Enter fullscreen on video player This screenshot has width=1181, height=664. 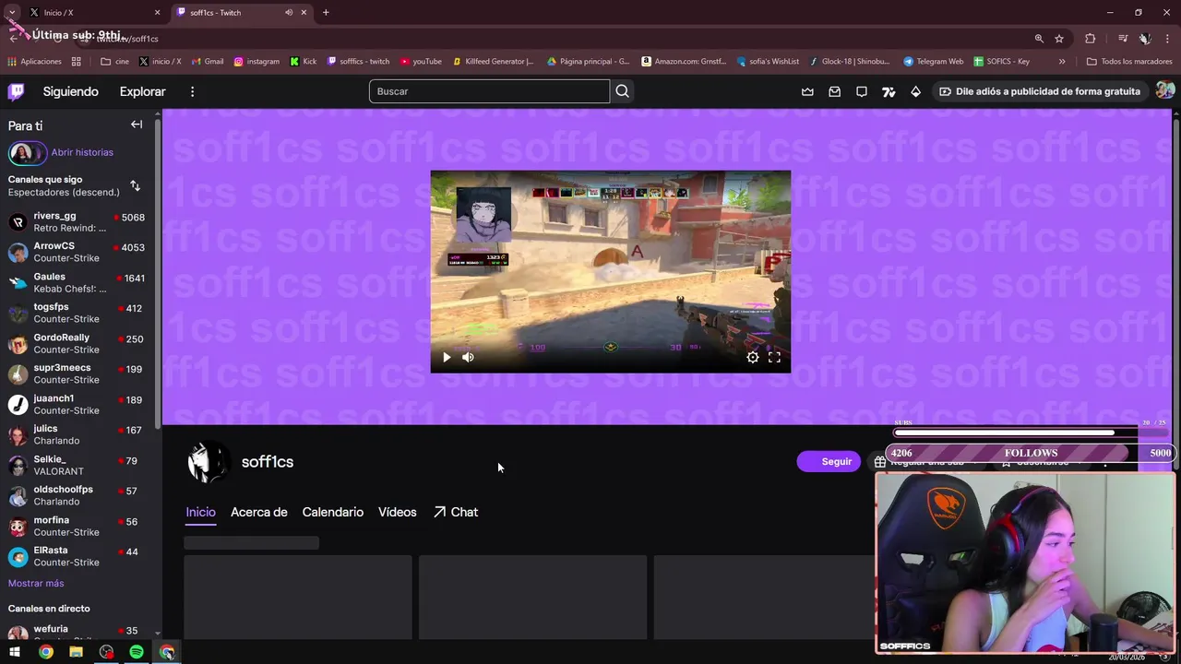pos(774,357)
